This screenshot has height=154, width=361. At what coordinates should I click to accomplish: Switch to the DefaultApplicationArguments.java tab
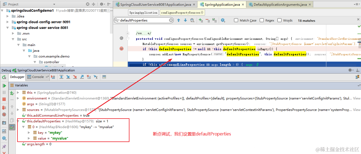pyautogui.click(x=280, y=4)
